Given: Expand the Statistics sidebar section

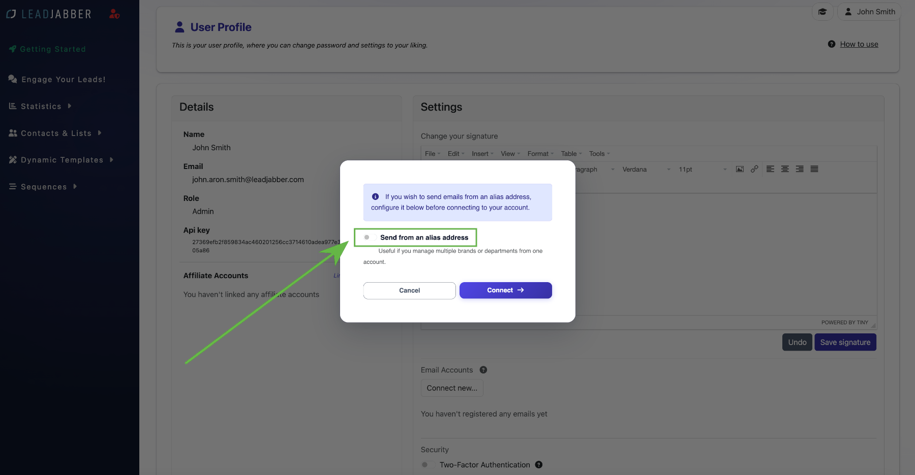Looking at the screenshot, I should click(41, 106).
